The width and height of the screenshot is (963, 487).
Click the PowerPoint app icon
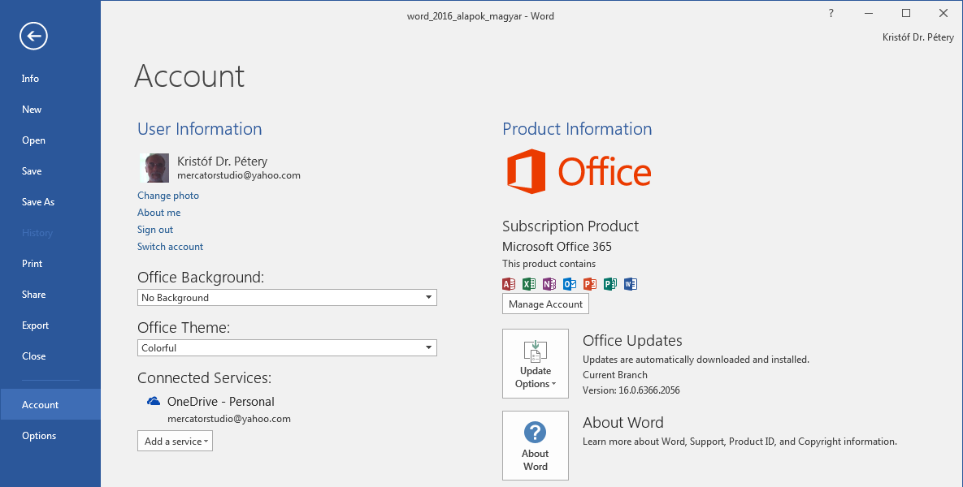[590, 284]
